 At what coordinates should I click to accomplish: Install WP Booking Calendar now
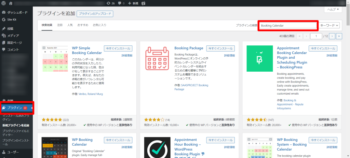(x=118, y=140)
